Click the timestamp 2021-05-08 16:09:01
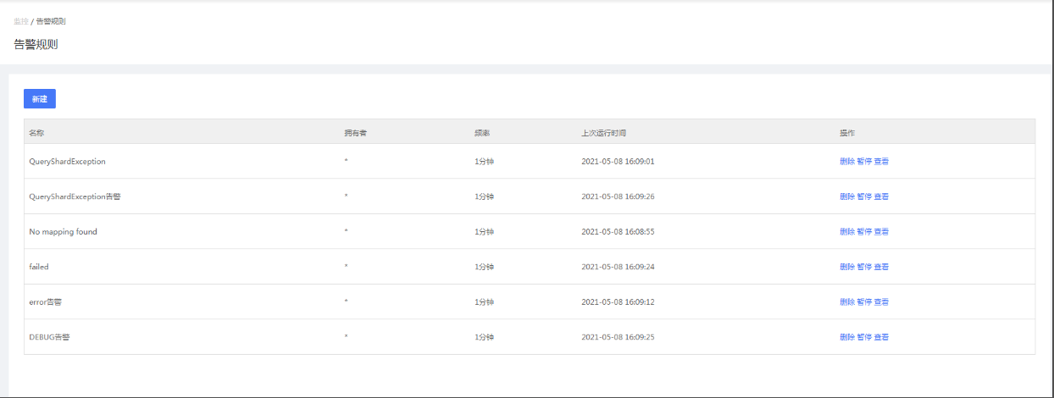This screenshot has width=1054, height=398. (618, 161)
